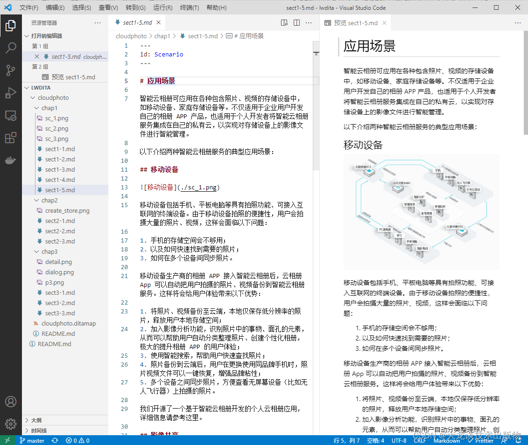Open sect2-3.md in the file tree
Image resolution: width=528 pixels, height=445 pixels.
[60, 241]
